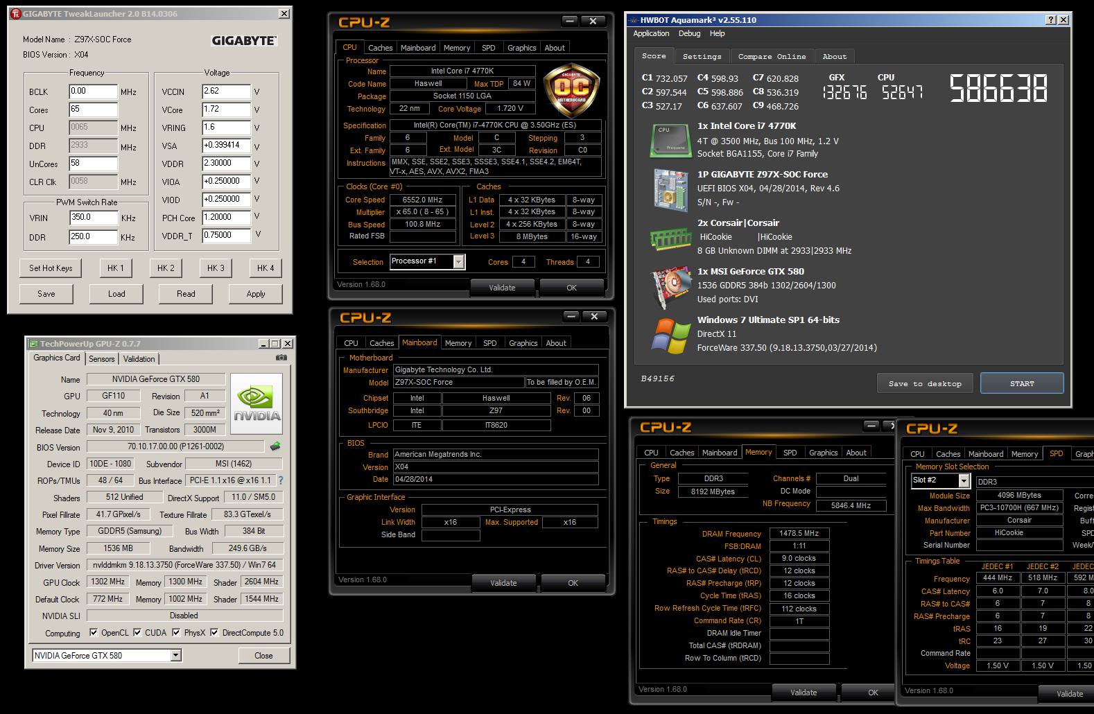Open the Validation tab in GPU-Z
The image size is (1094, 714).
[x=139, y=359]
